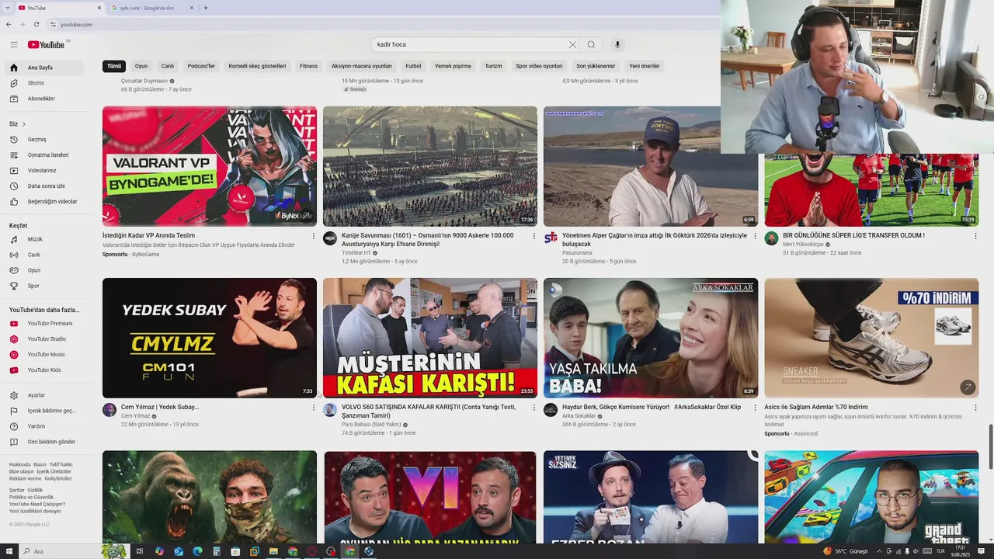994x559 pixels.
Task: Switch to the Google search browser tab
Action: pos(151,8)
